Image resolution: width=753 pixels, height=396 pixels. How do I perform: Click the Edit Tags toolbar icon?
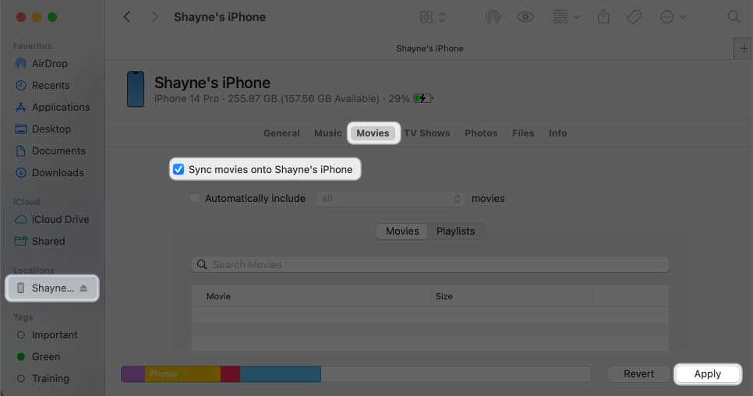(x=634, y=17)
